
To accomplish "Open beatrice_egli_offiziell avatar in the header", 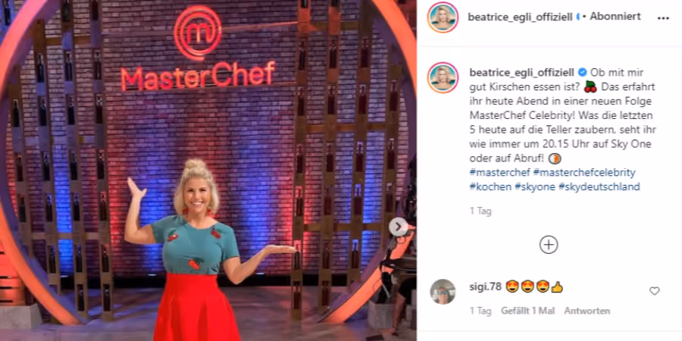I will click(443, 17).
